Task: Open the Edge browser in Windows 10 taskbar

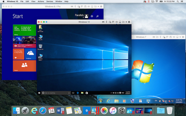Action: coord(78,93)
